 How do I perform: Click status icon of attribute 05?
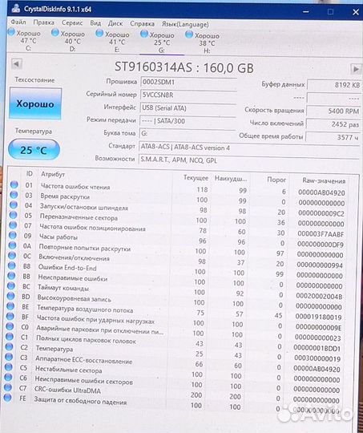(x=14, y=215)
